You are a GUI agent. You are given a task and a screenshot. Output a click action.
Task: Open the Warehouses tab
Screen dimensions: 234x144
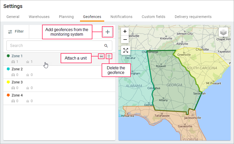(39, 17)
